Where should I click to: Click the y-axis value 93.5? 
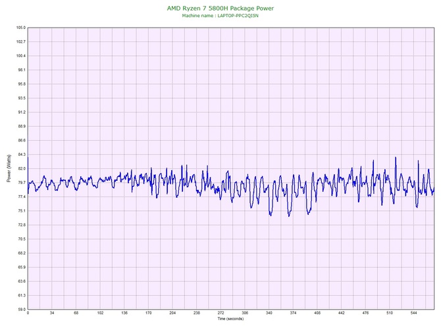pos(21,98)
